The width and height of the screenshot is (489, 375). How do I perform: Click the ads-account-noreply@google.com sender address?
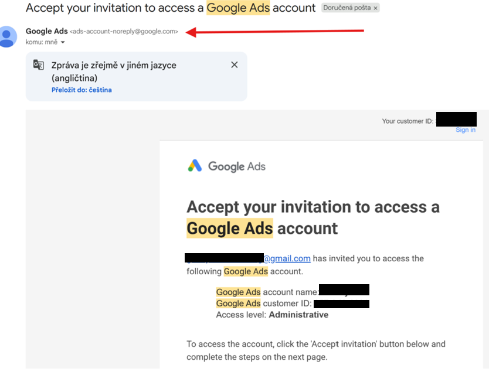124,32
